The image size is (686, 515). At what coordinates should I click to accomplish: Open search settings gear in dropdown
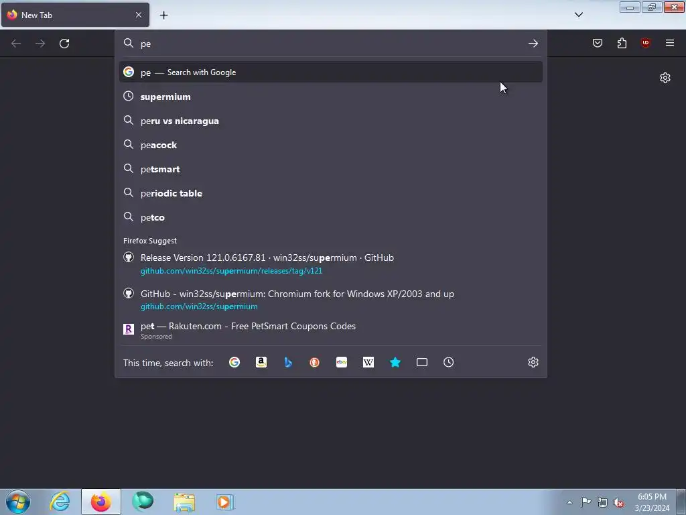(533, 362)
